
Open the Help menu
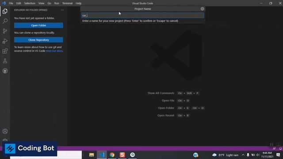79,3
